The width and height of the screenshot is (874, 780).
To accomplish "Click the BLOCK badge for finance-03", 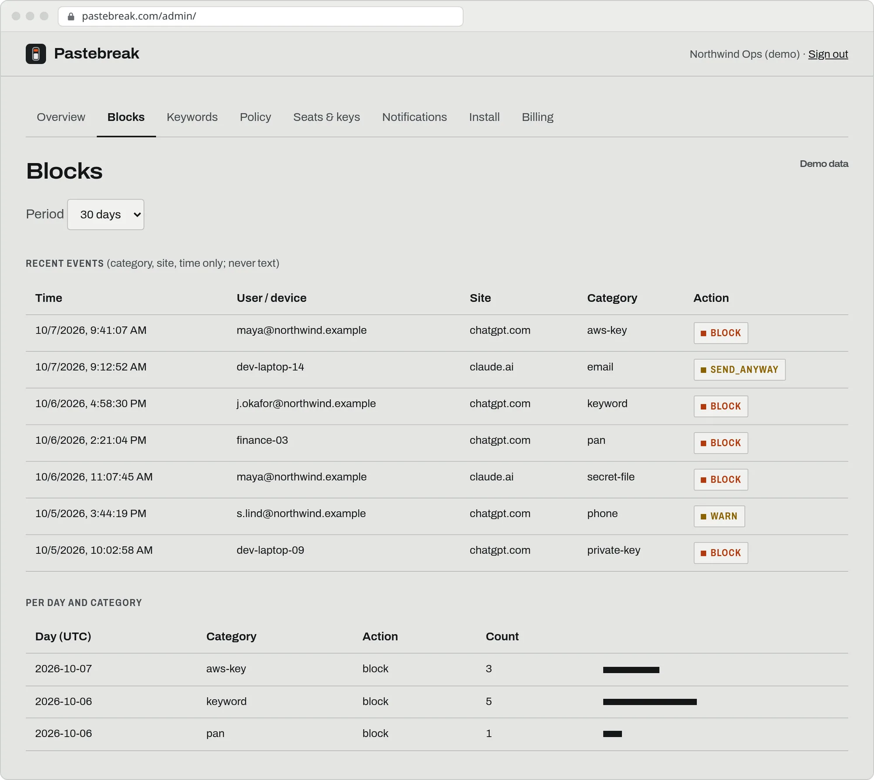I will pos(721,443).
